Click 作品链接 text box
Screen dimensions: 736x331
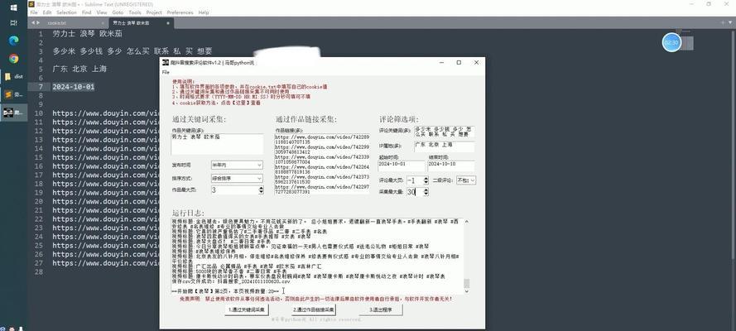tap(323, 164)
